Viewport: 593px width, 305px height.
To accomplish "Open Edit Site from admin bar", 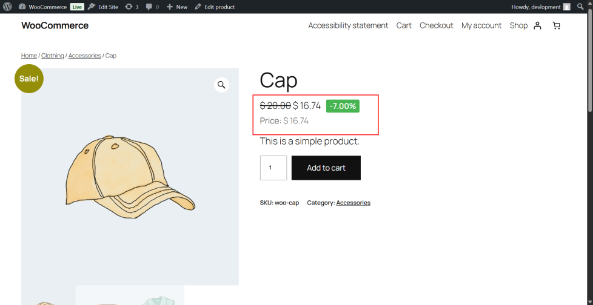I will click(x=103, y=7).
